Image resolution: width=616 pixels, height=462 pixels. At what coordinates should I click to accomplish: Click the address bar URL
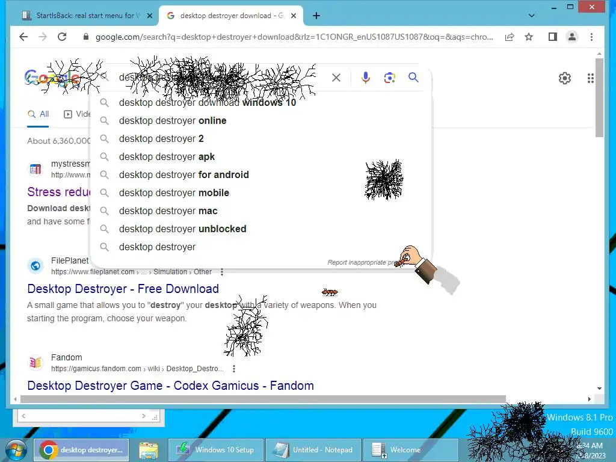click(x=294, y=37)
